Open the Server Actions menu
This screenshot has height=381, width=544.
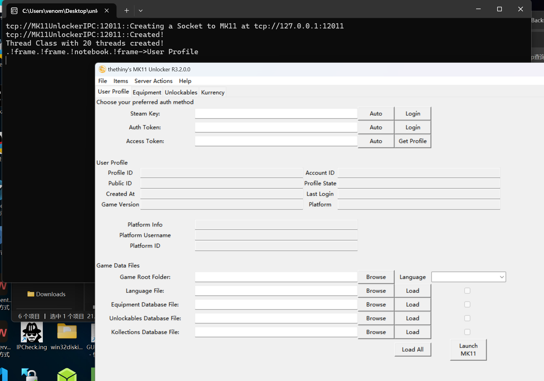pyautogui.click(x=153, y=81)
